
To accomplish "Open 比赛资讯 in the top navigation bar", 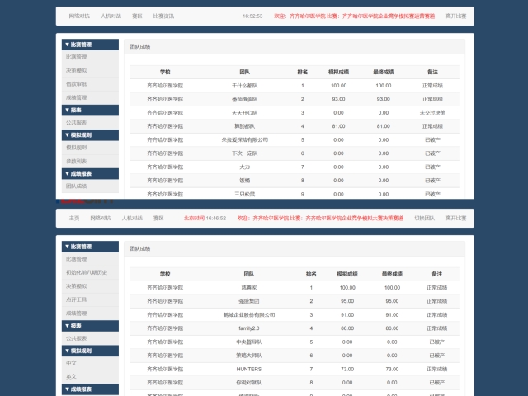I will tap(163, 16).
